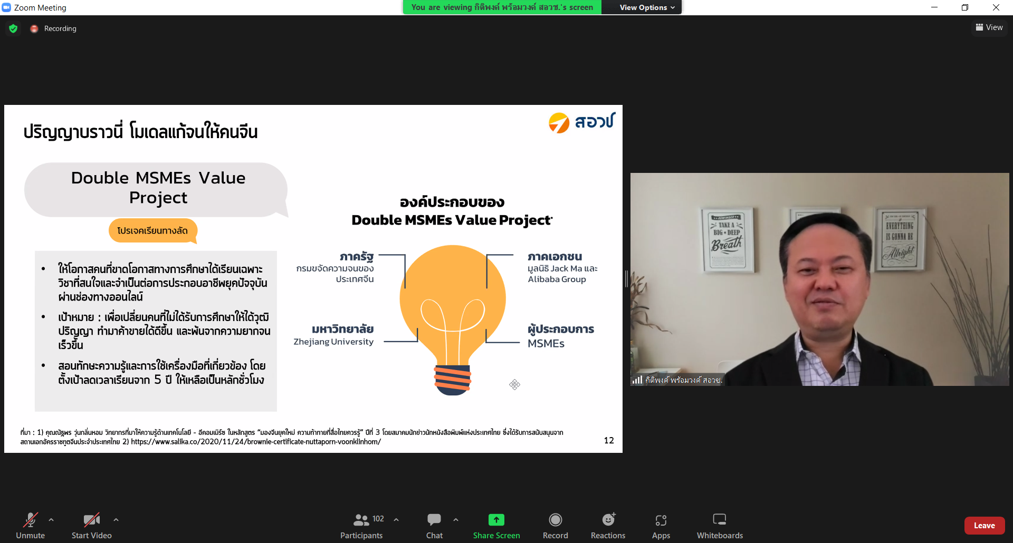Leave the meeting
Image resolution: width=1013 pixels, height=543 pixels.
coord(985,526)
